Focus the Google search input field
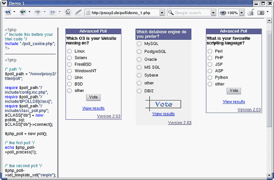 tap(191, 13)
